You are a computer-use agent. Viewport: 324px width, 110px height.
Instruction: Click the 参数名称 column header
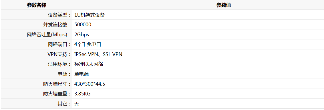36,5
